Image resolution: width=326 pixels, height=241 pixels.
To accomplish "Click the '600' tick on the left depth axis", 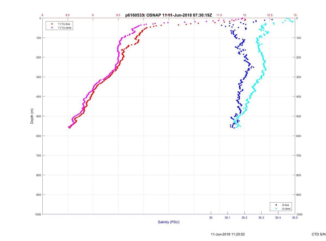I will tap(38, 136).
